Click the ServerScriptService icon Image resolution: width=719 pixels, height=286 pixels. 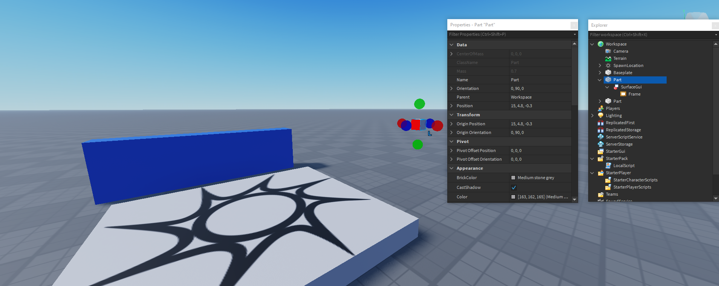(601, 137)
